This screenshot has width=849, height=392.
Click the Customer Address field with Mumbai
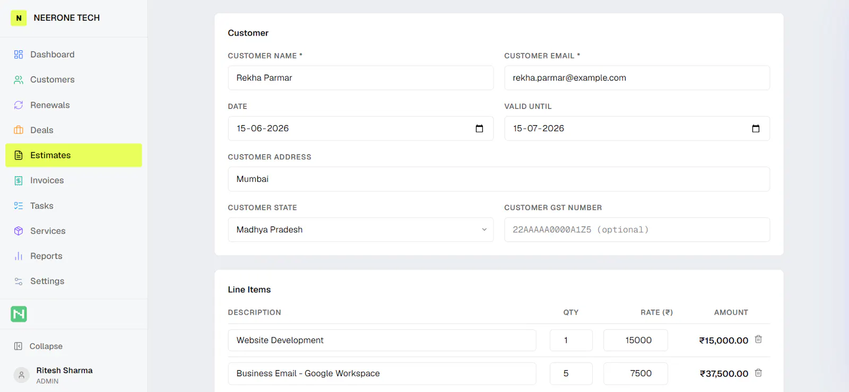pos(499,179)
